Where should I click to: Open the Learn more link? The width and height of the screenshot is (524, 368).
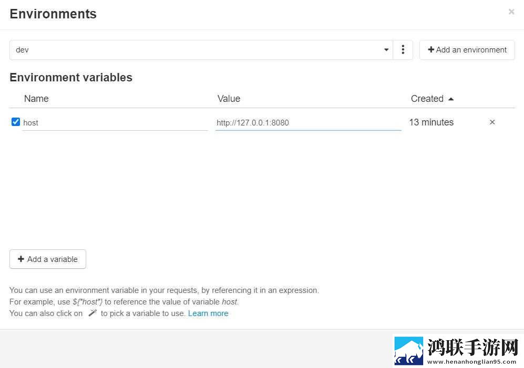click(208, 313)
